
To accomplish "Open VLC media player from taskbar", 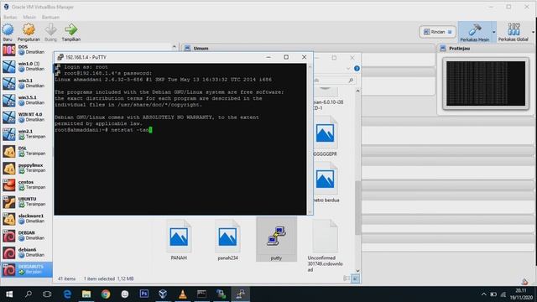I will [x=183, y=294].
